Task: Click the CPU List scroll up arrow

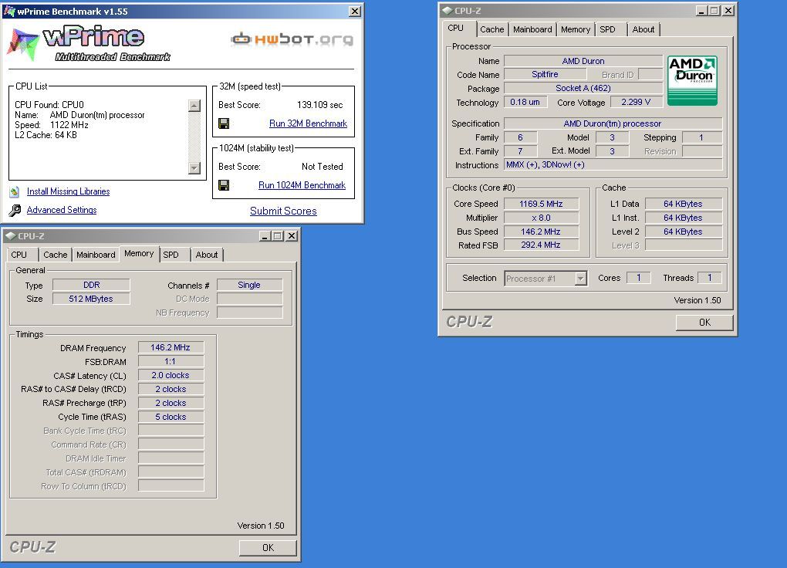Action: click(x=194, y=106)
